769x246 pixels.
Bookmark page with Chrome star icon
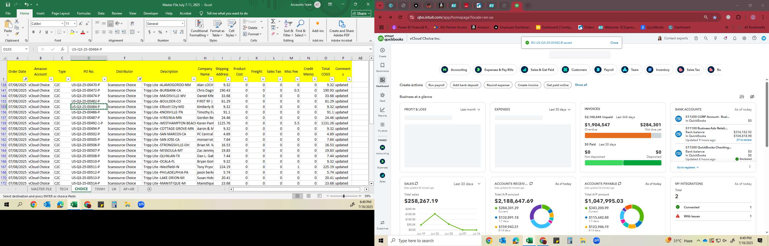coord(715,17)
